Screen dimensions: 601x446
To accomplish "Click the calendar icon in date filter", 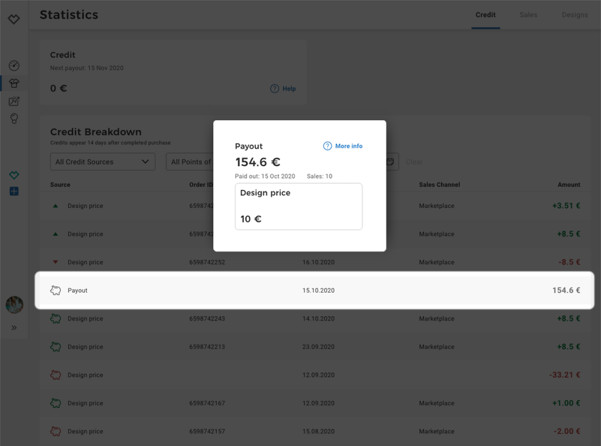I will (x=390, y=162).
